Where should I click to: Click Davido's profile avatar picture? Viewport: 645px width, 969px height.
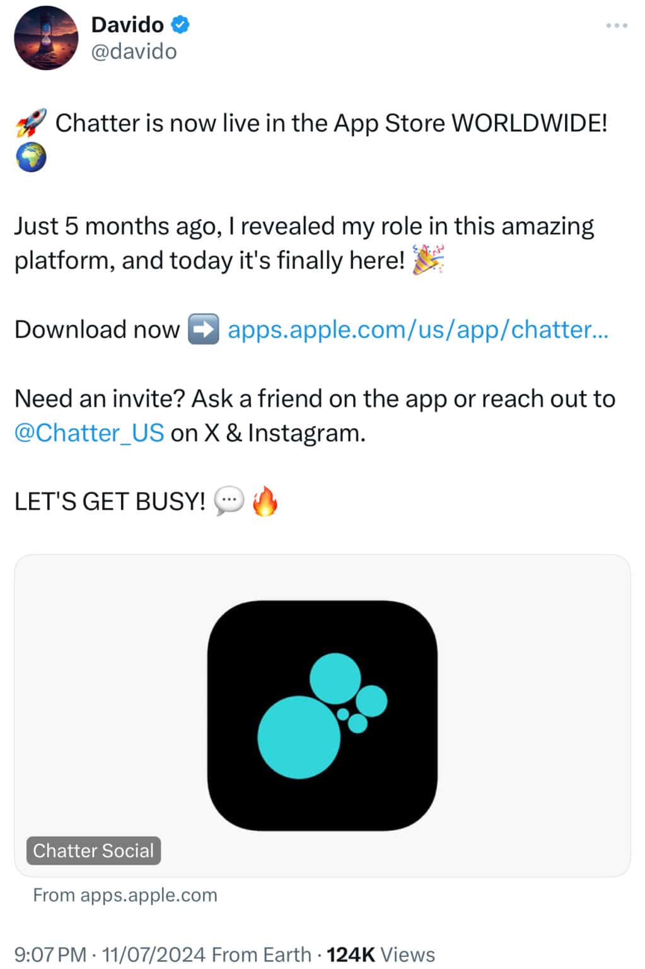tap(46, 38)
